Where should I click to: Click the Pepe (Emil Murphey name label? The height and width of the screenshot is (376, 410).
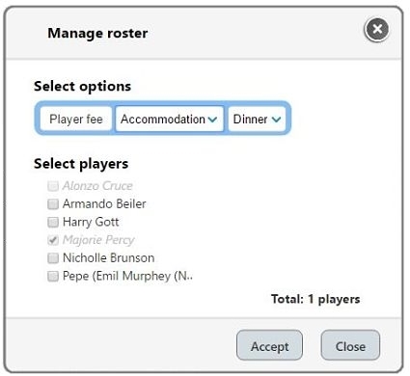tap(127, 276)
